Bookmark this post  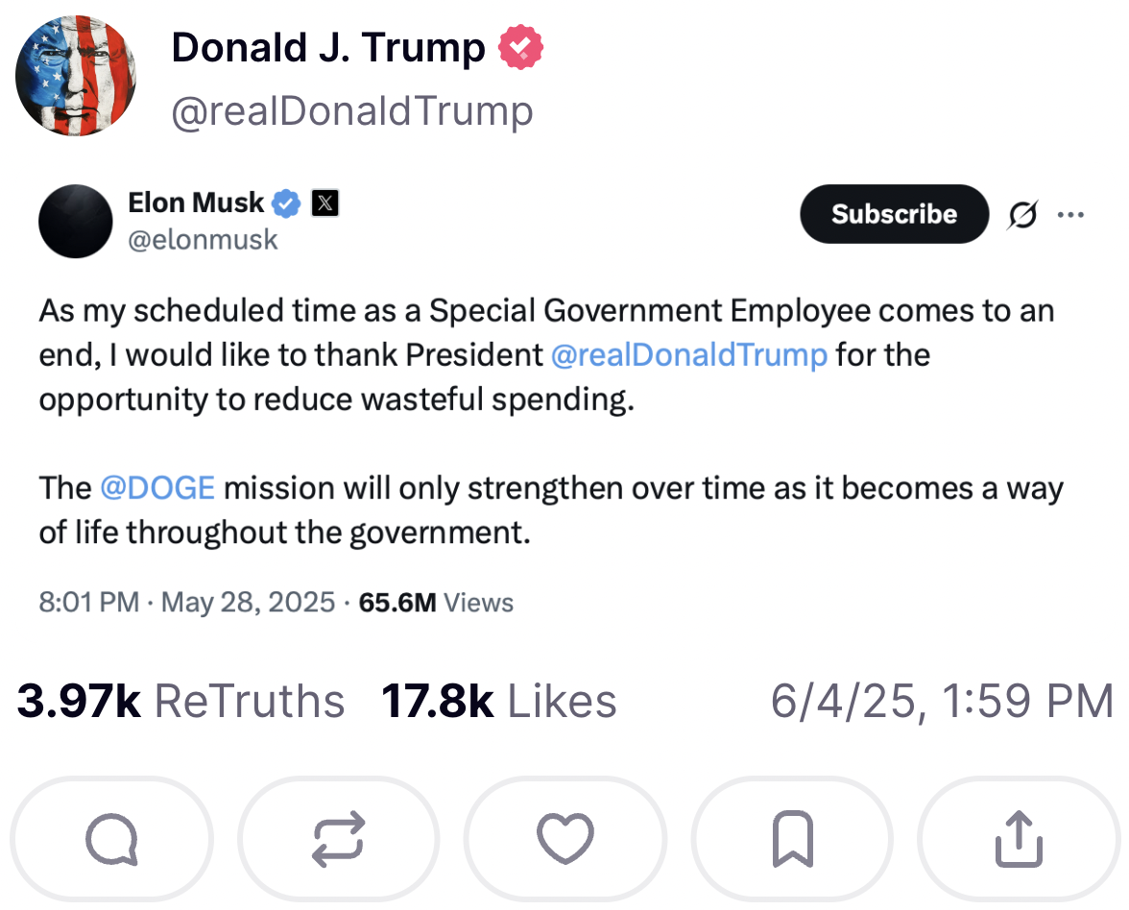pos(792,838)
